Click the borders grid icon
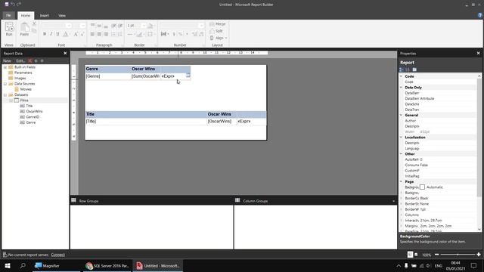The image size is (484, 272). click(x=150, y=34)
